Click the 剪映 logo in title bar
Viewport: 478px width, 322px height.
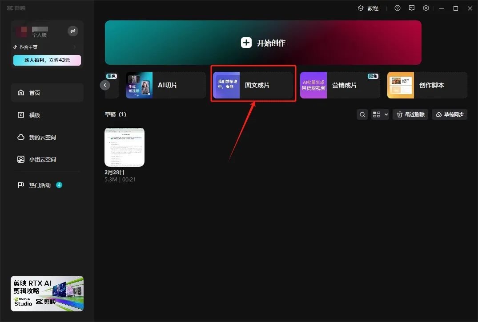click(x=16, y=8)
